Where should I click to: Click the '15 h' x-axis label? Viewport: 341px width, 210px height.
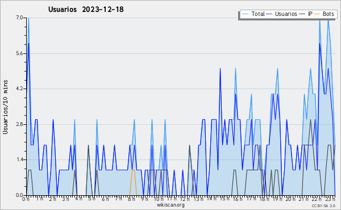click(x=224, y=199)
